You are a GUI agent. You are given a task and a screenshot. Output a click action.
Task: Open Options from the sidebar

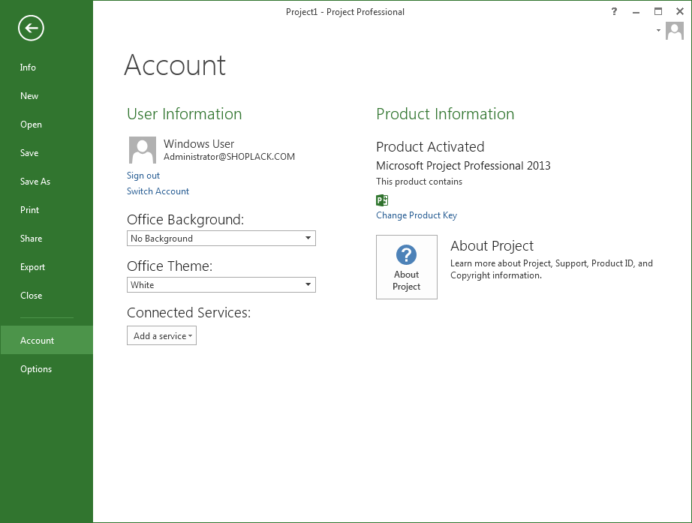[x=47, y=369]
